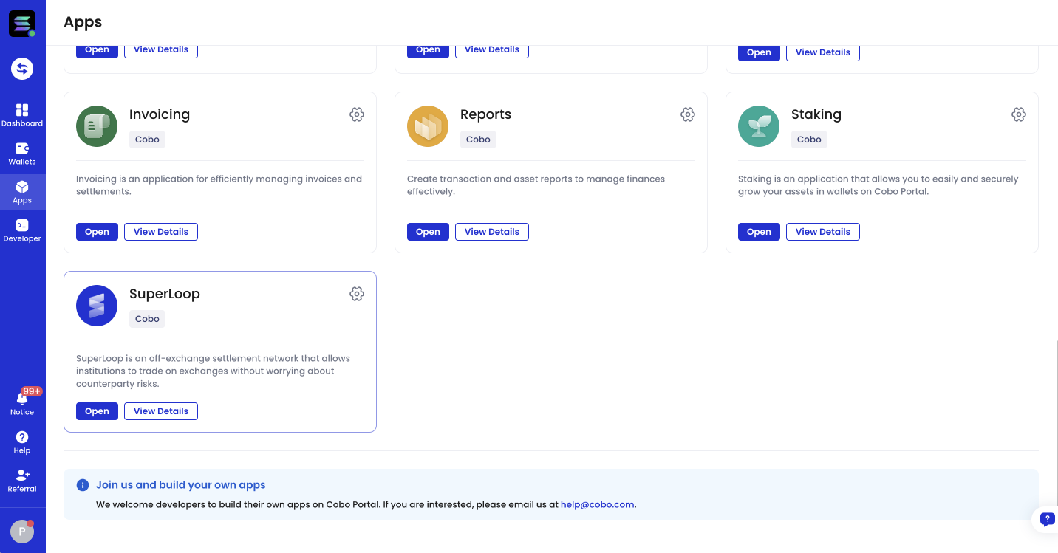The height and width of the screenshot is (553, 1058).
Task: Open the Staking app
Action: tap(759, 232)
